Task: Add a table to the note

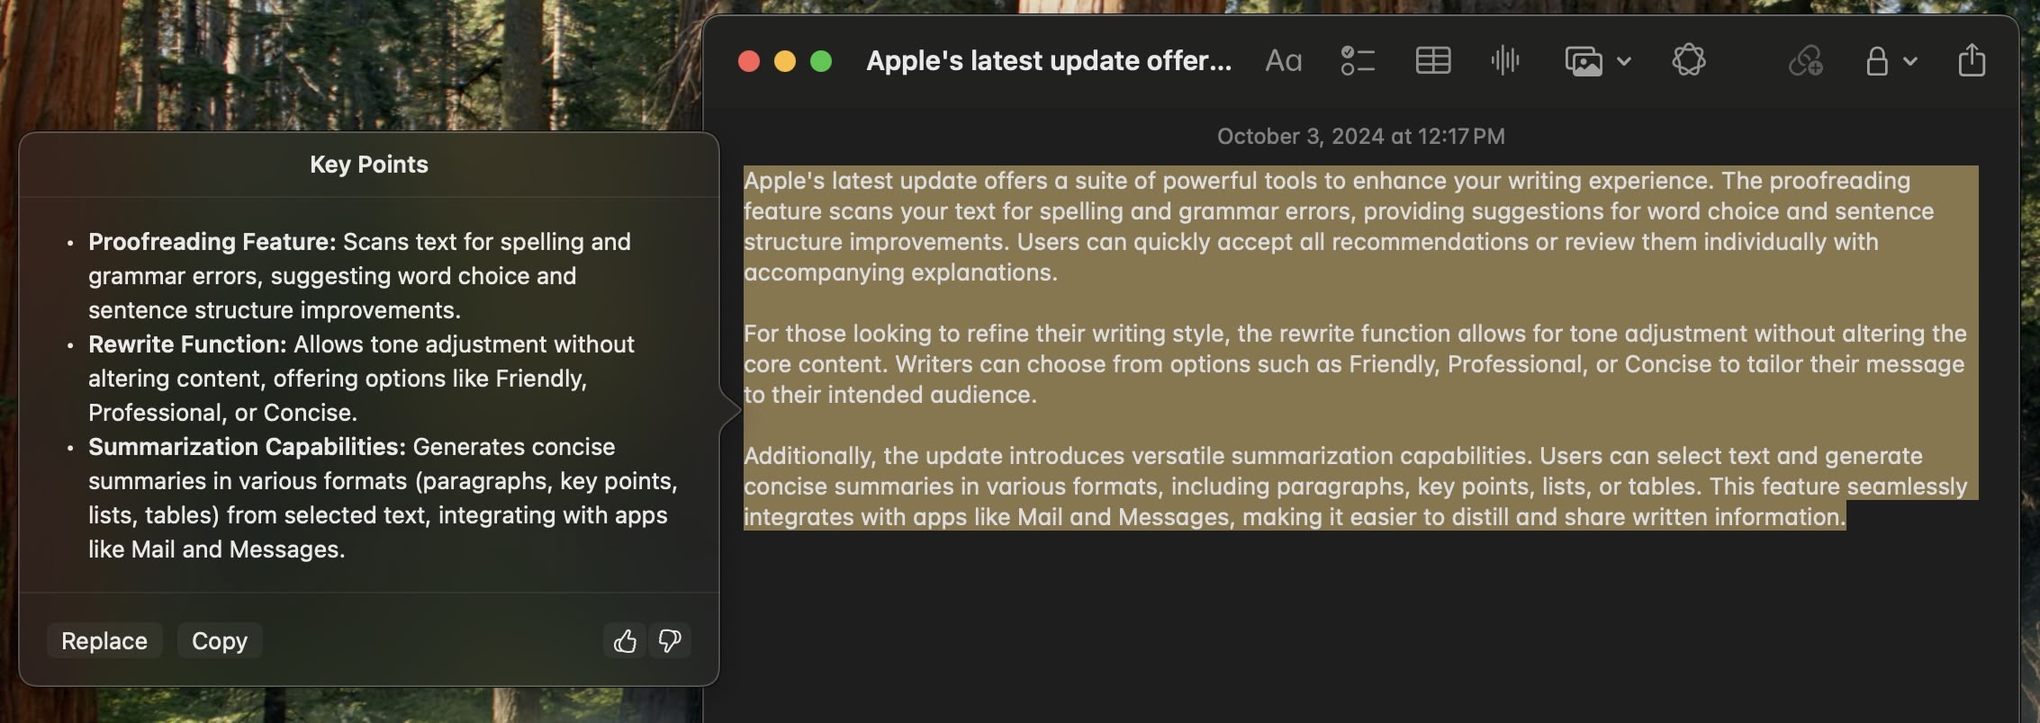Action: click(x=1432, y=61)
